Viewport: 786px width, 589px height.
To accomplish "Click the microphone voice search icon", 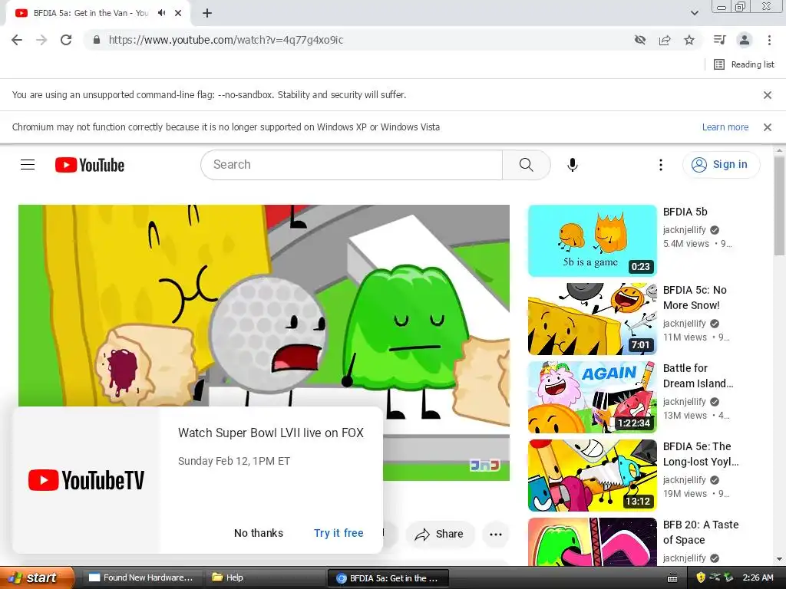I will (x=573, y=165).
